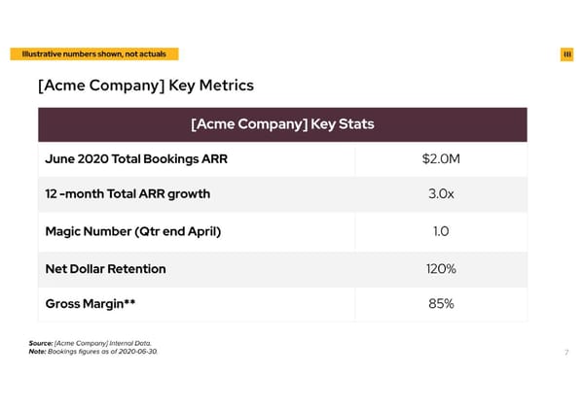Select the 'Net Dollar Retention' row label

(x=106, y=268)
